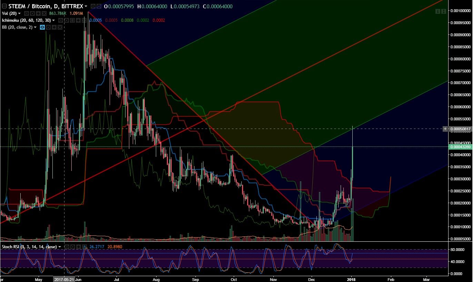Click Vol (20) plus icon
This screenshot has height=282, width=473.
pos(38,13)
